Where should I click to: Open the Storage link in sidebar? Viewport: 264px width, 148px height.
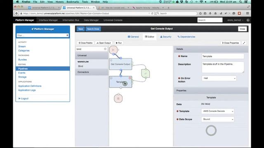click(22, 77)
